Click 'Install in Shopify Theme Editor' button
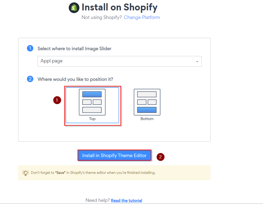 114,155
